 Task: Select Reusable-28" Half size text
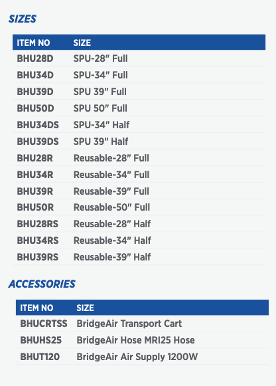pos(112,224)
